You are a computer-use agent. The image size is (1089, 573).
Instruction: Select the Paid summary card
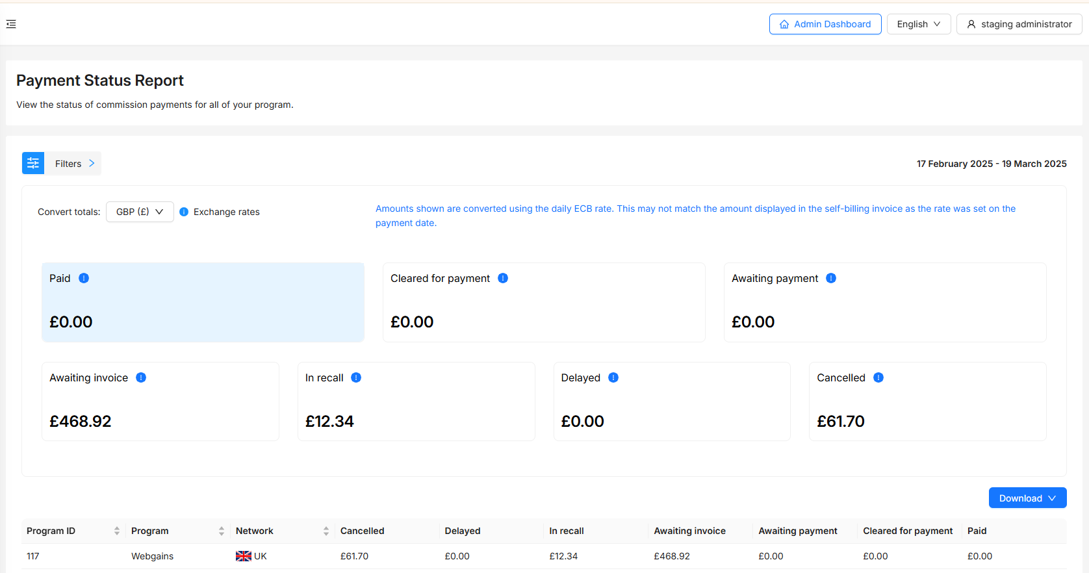[203, 303]
